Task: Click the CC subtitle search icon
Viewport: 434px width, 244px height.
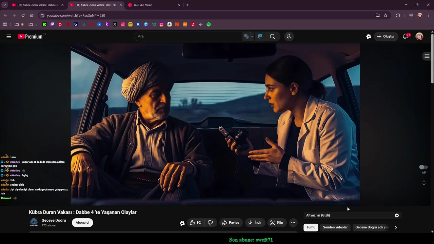Action: 259,36
